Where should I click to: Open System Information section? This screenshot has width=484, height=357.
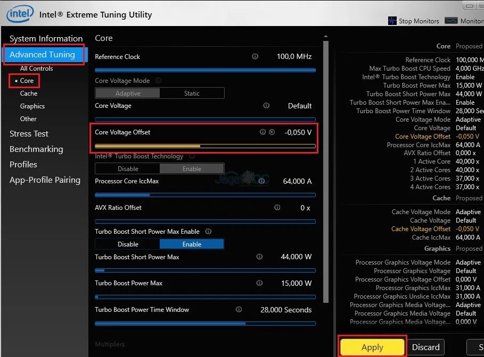pos(46,38)
